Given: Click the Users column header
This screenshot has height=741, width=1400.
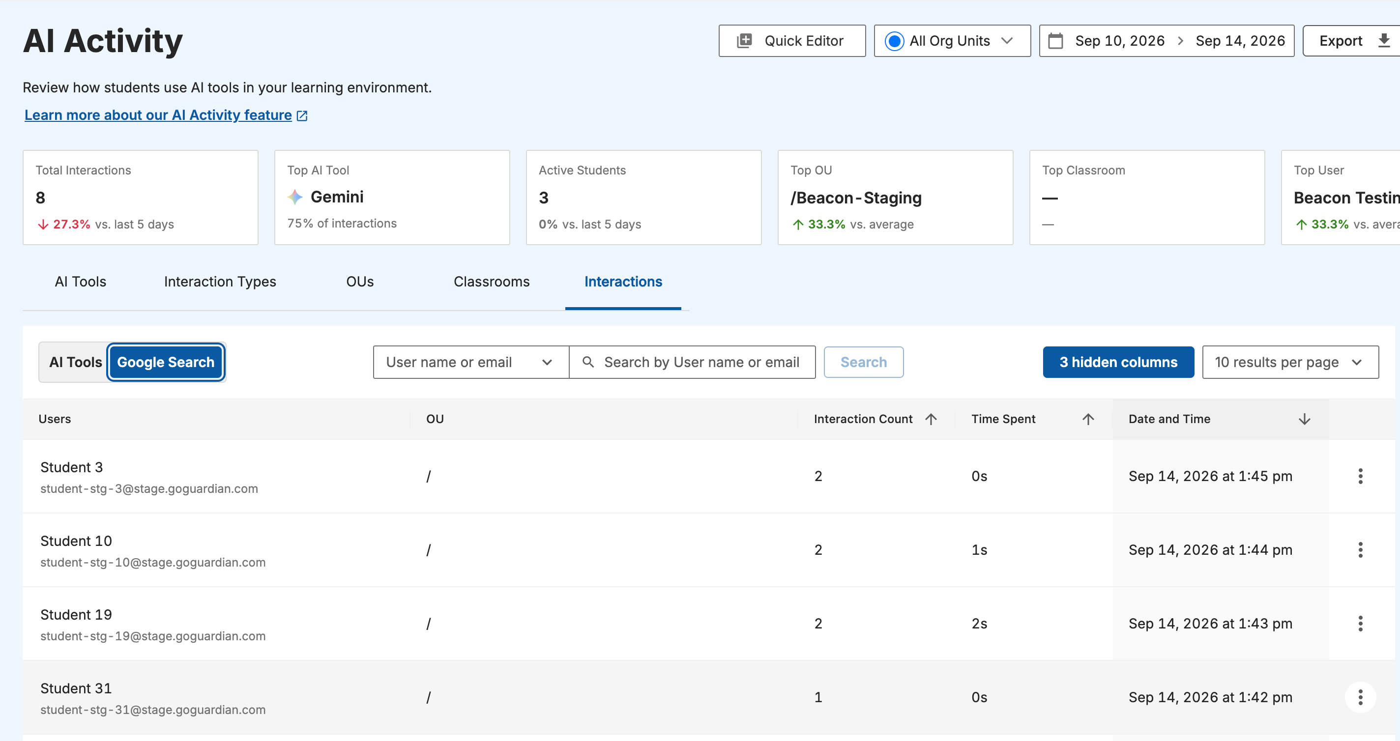Looking at the screenshot, I should click(55, 419).
